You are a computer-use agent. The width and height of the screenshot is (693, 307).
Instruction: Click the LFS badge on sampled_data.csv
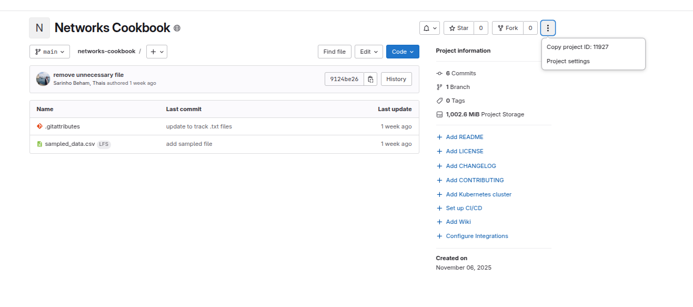point(104,144)
